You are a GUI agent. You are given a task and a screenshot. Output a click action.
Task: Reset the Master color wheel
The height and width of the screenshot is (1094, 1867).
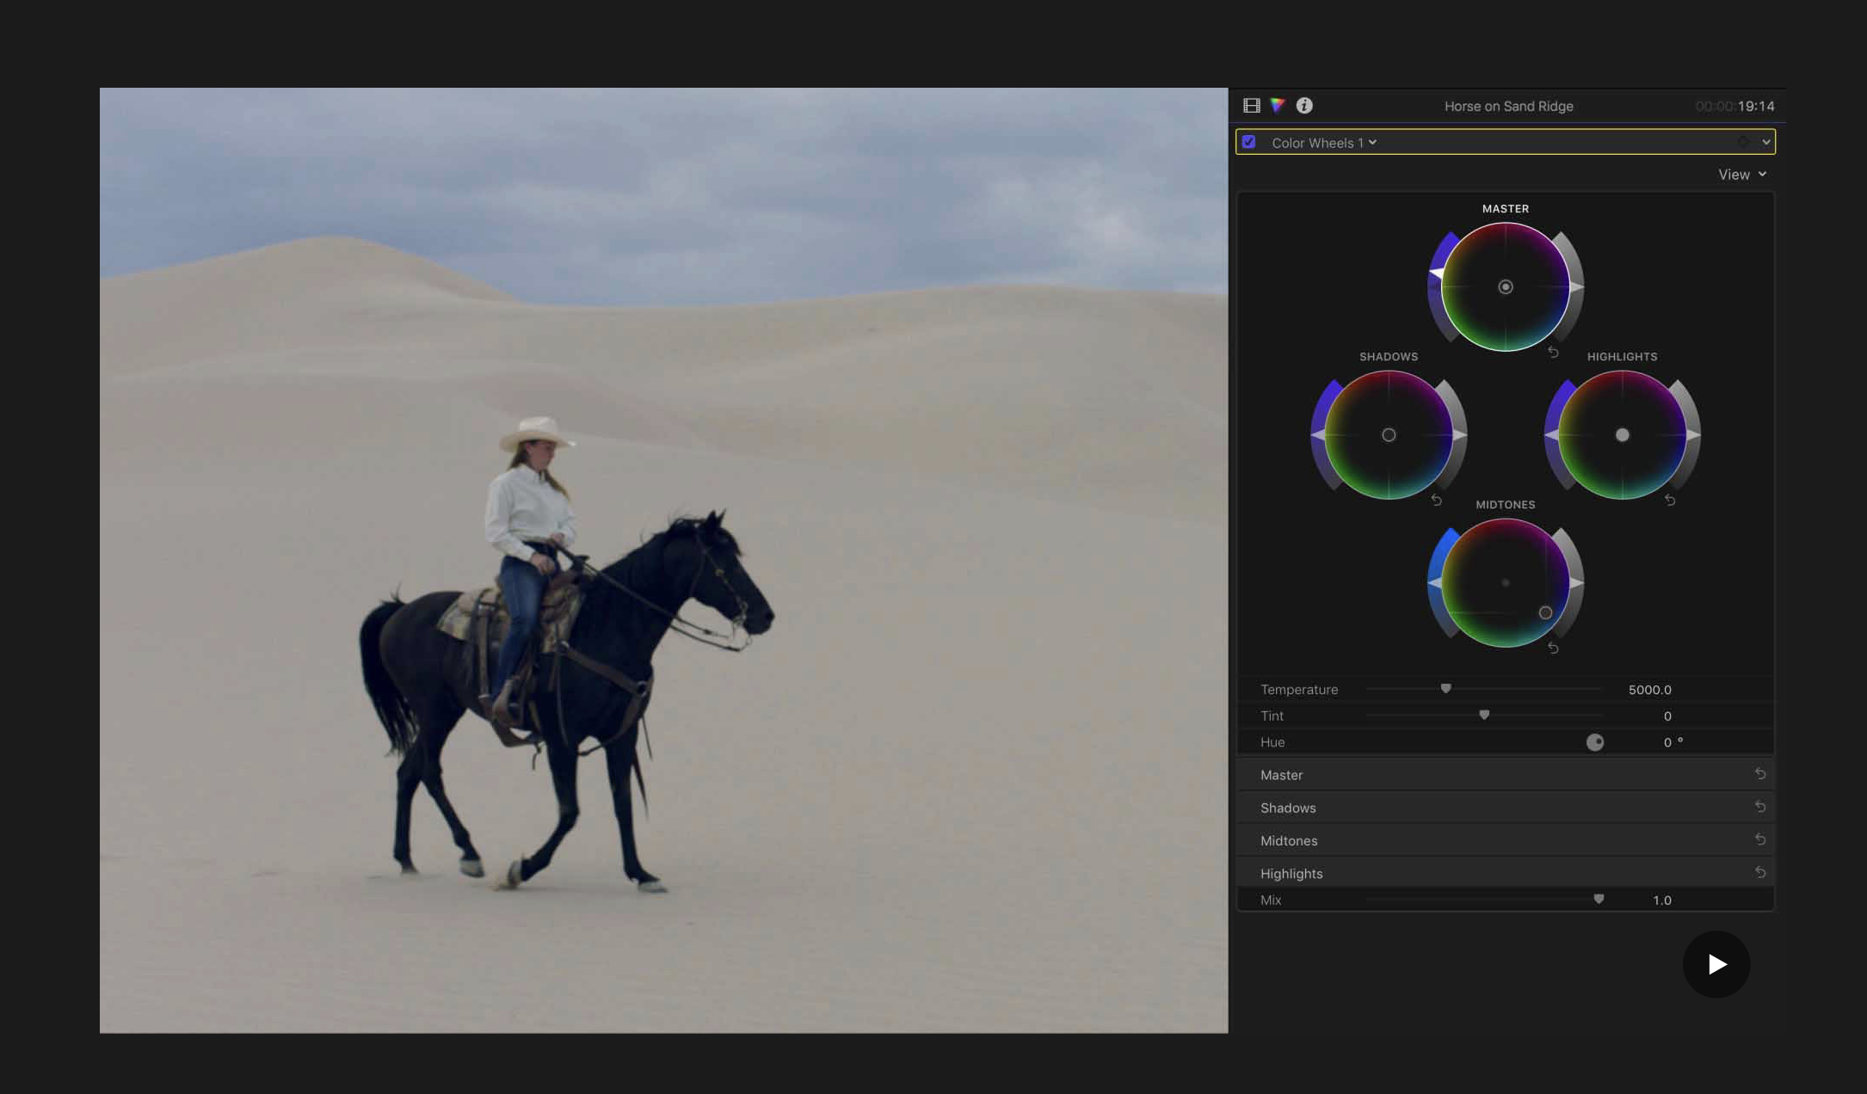click(x=1553, y=352)
